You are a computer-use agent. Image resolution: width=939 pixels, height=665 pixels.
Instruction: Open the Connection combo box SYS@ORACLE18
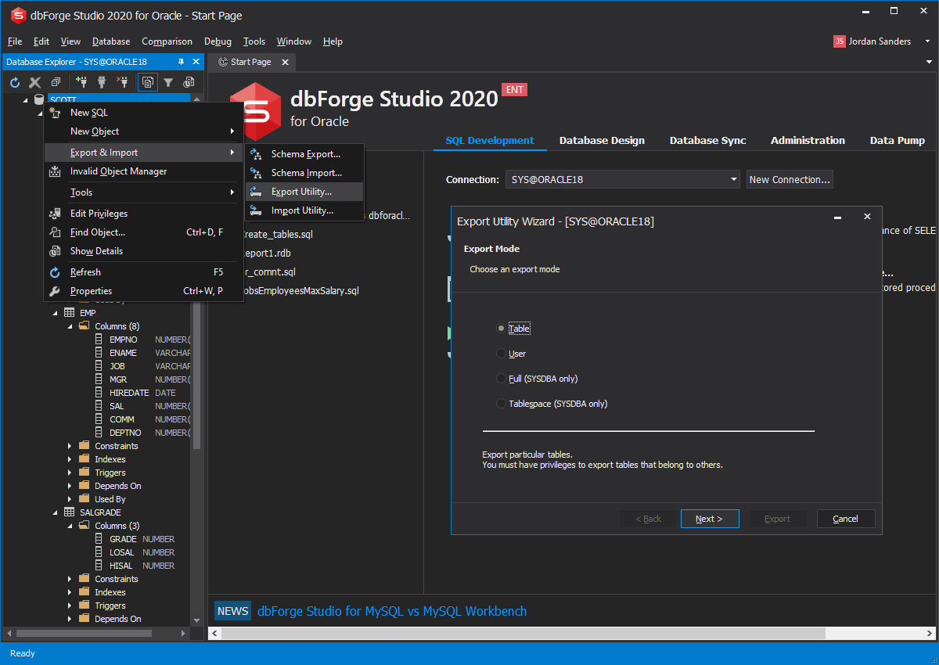(x=623, y=179)
